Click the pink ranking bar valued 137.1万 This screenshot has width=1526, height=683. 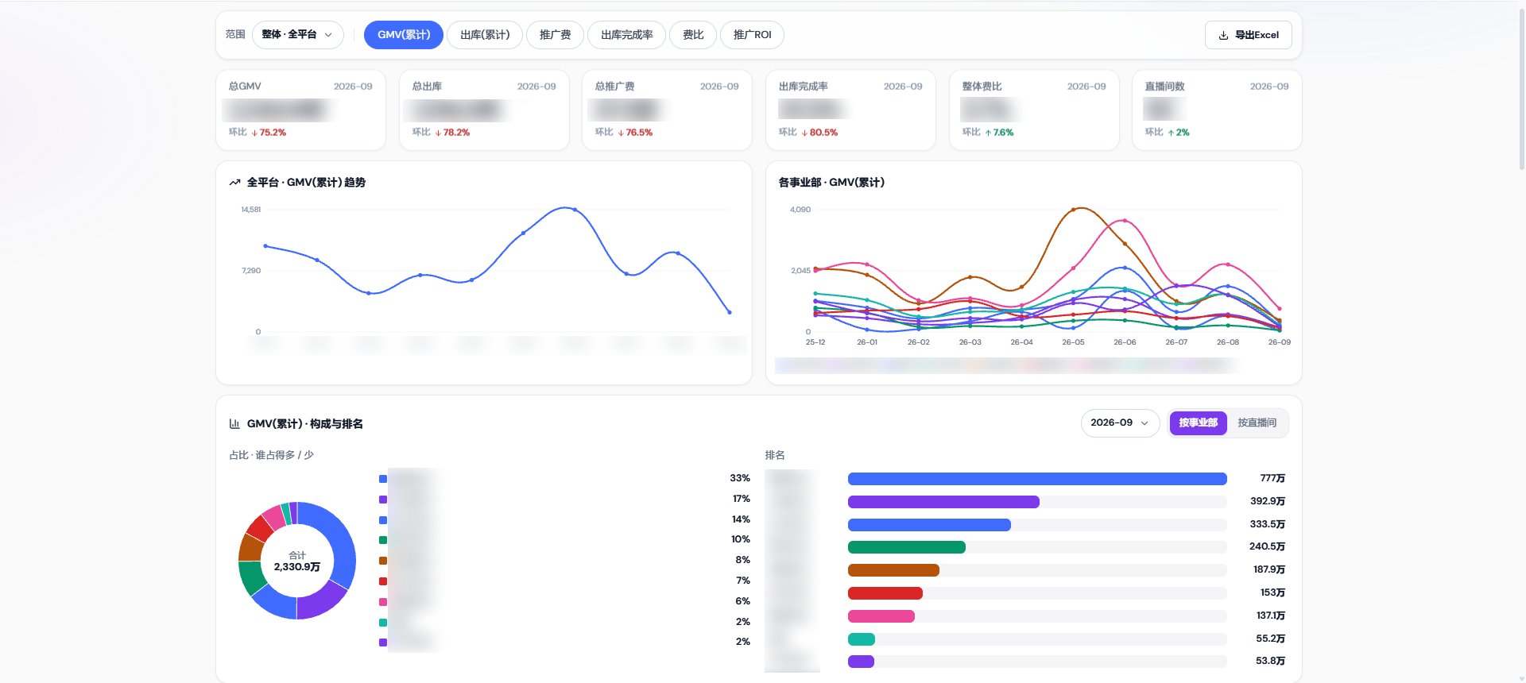[881, 616]
